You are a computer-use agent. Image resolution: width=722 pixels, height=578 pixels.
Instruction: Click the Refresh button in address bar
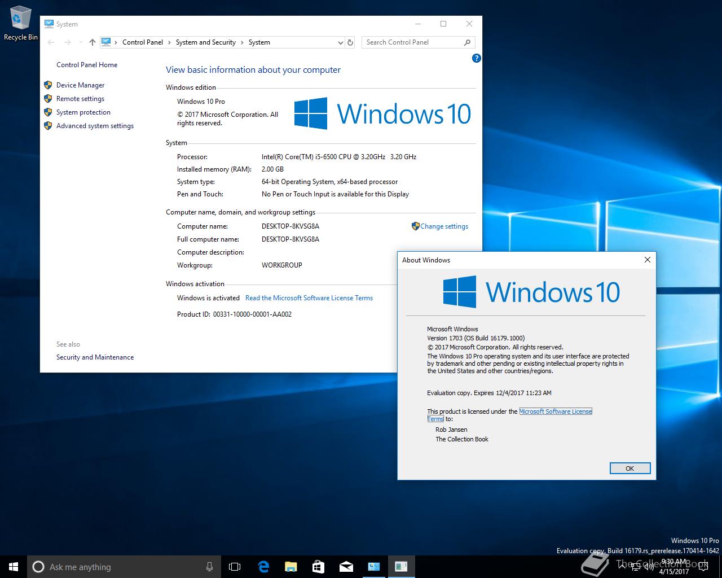350,42
